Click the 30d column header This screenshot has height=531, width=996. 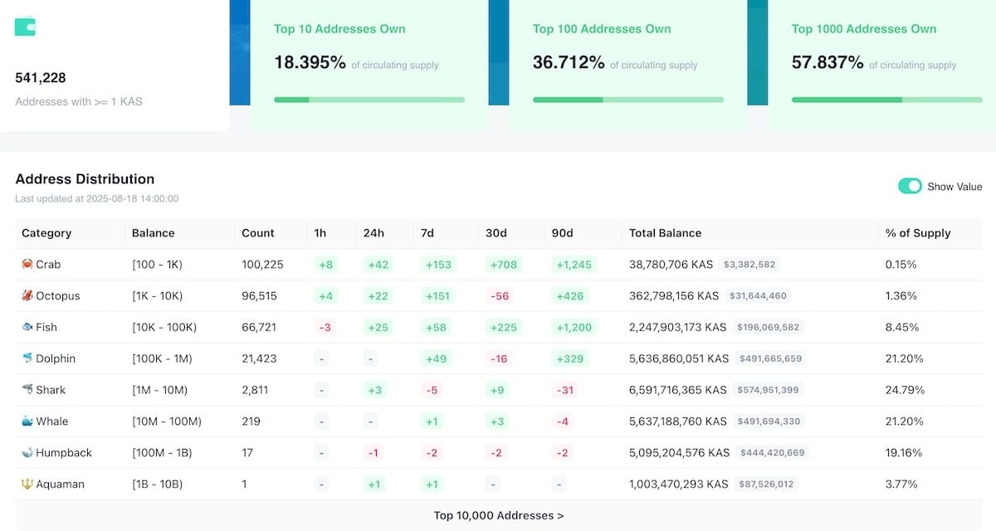(x=496, y=233)
